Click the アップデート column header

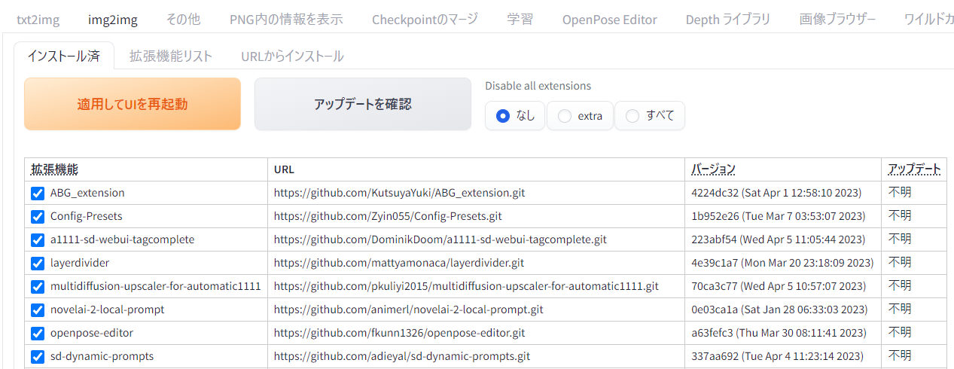coord(914,169)
